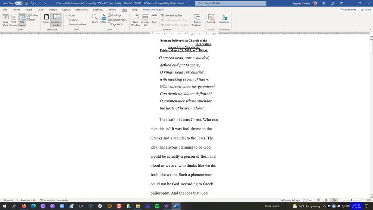This screenshot has height=210, width=373.
Task: Zoom out with the minus button
Action: point(340,200)
